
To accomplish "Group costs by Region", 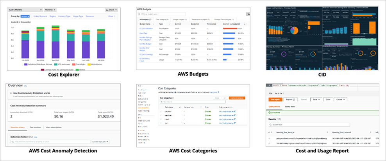I will point(52,16).
